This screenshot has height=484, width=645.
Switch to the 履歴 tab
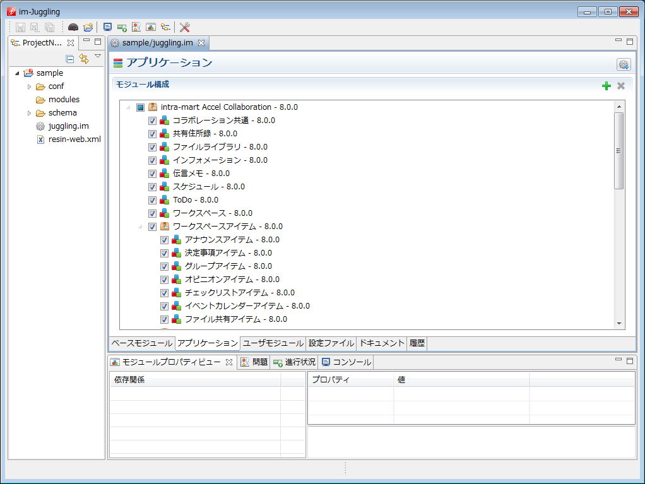(417, 343)
